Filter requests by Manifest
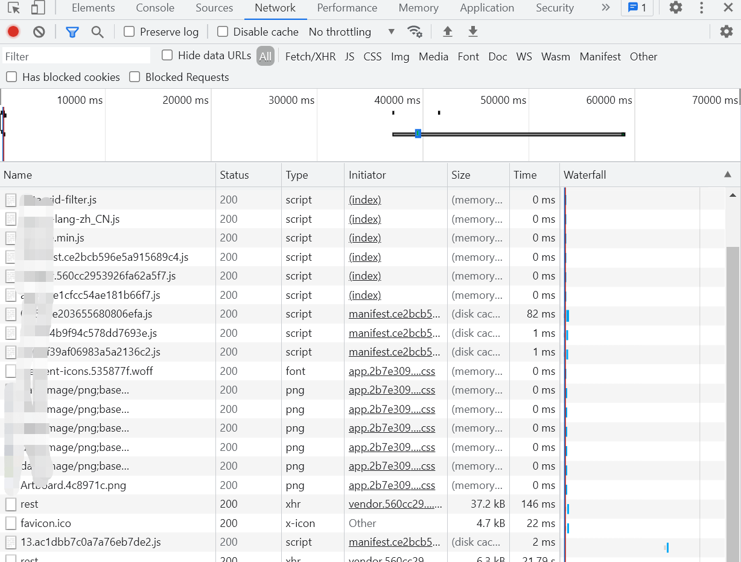Screen dimensions: 741x562 (600, 56)
